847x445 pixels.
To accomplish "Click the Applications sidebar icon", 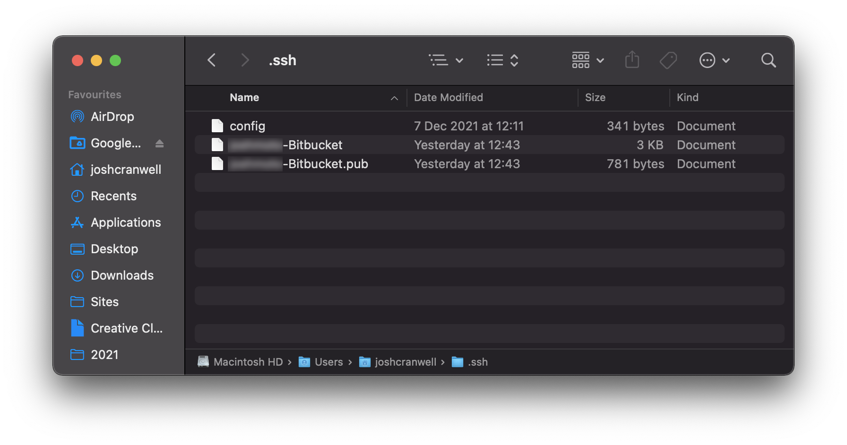I will pos(77,222).
